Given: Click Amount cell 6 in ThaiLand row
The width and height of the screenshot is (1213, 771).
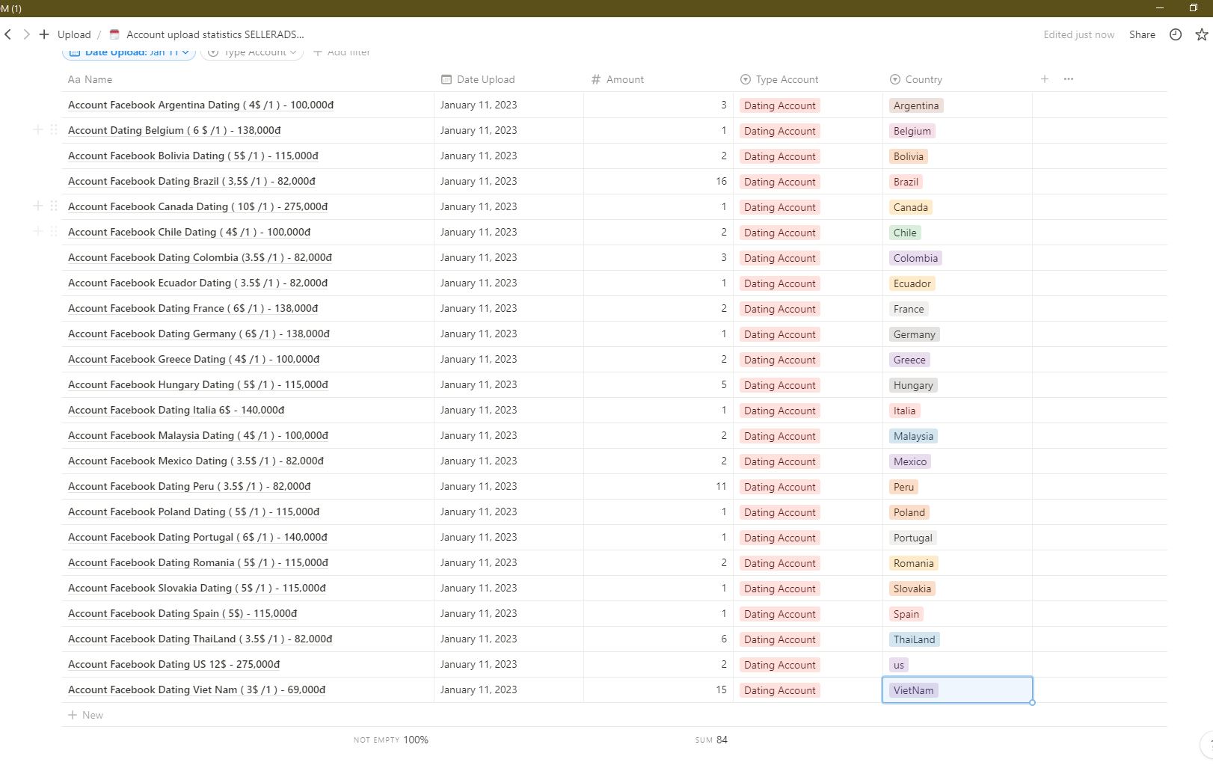Looking at the screenshot, I should click(658, 639).
